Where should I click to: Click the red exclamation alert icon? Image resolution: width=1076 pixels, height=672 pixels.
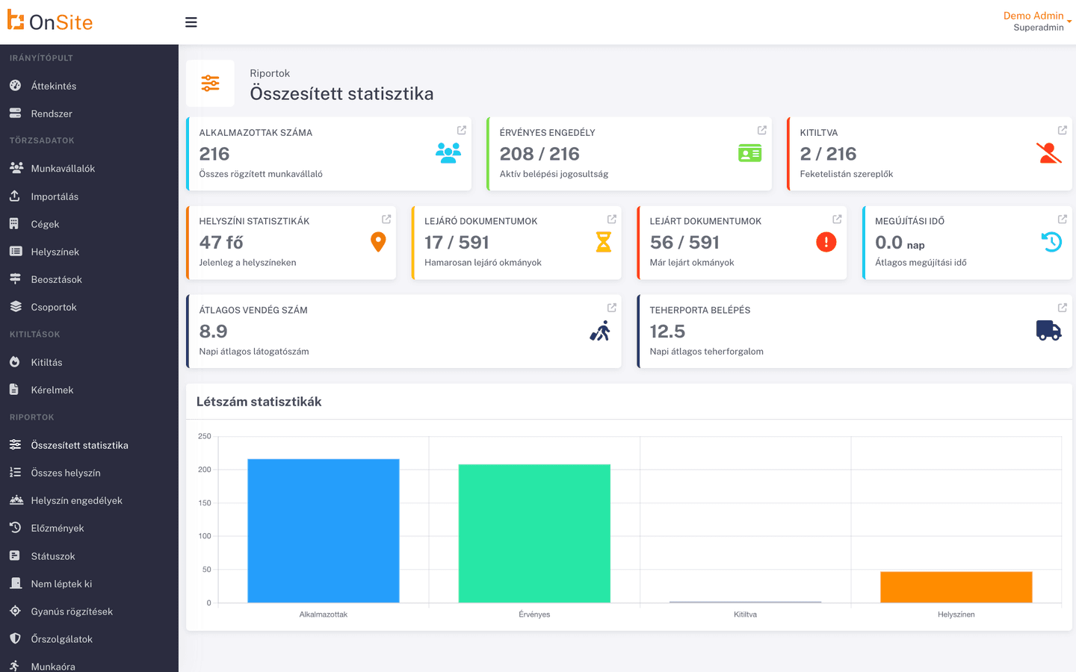point(826,242)
